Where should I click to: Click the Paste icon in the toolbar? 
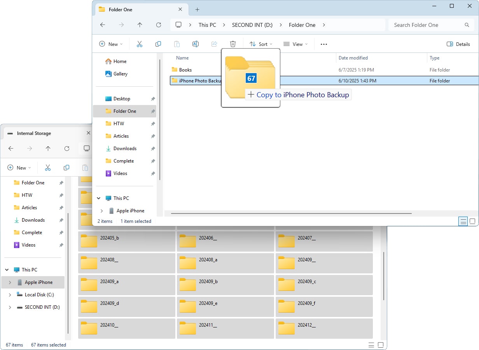177,44
